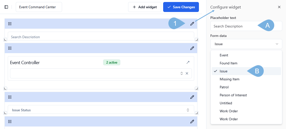The image size is (286, 129).
Task: Open the Event Controller selector chevrons
Action: click(182, 73)
